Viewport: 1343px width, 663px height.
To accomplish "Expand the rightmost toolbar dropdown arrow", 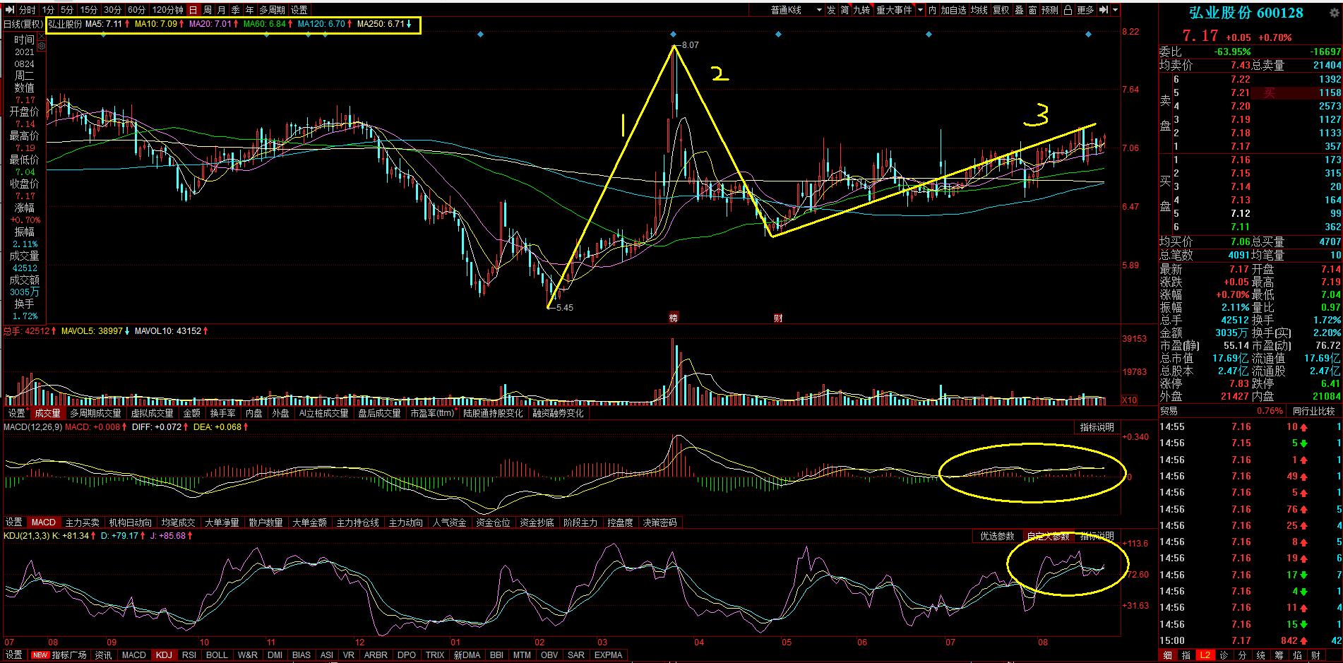I will (1116, 10).
